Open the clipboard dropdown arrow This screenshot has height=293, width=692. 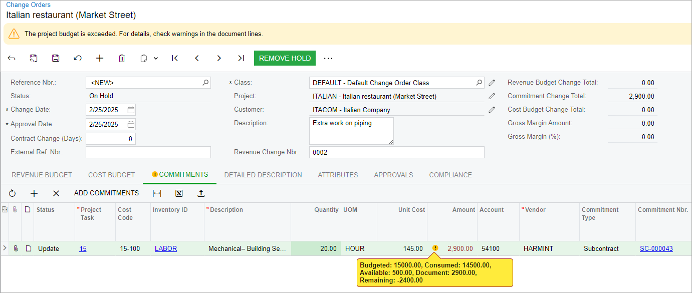[156, 58]
